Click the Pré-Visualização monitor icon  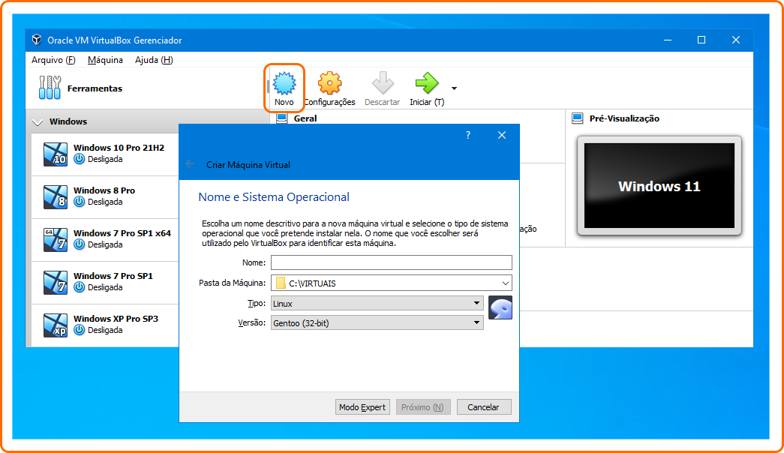point(578,118)
